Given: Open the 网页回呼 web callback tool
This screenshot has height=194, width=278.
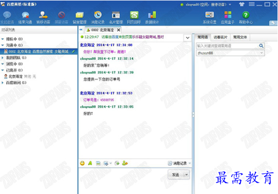Looking at the screenshot, I should pos(134,17).
